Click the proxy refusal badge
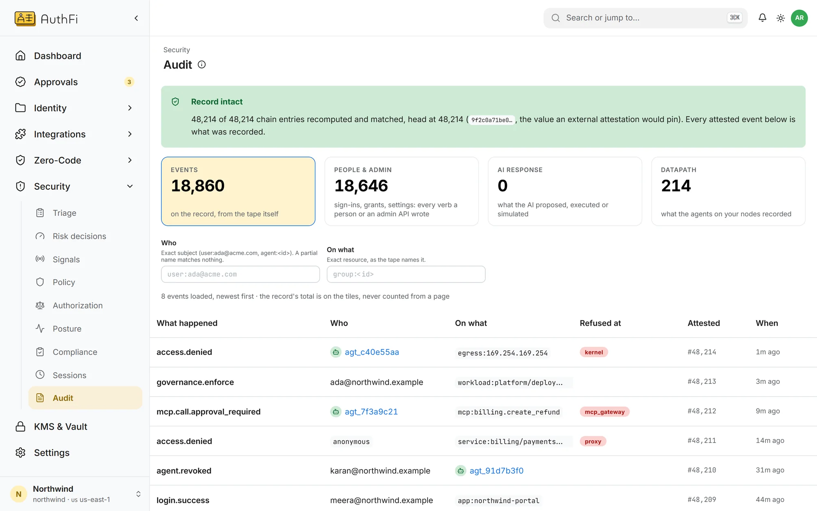This screenshot has width=817, height=511. (593, 441)
